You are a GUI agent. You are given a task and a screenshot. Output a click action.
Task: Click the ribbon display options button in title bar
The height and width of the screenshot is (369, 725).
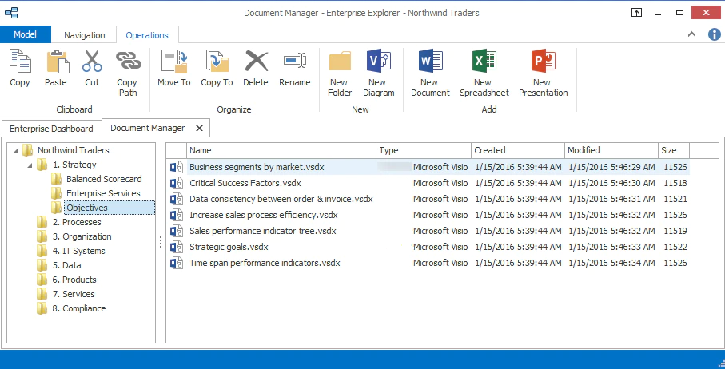tap(637, 13)
